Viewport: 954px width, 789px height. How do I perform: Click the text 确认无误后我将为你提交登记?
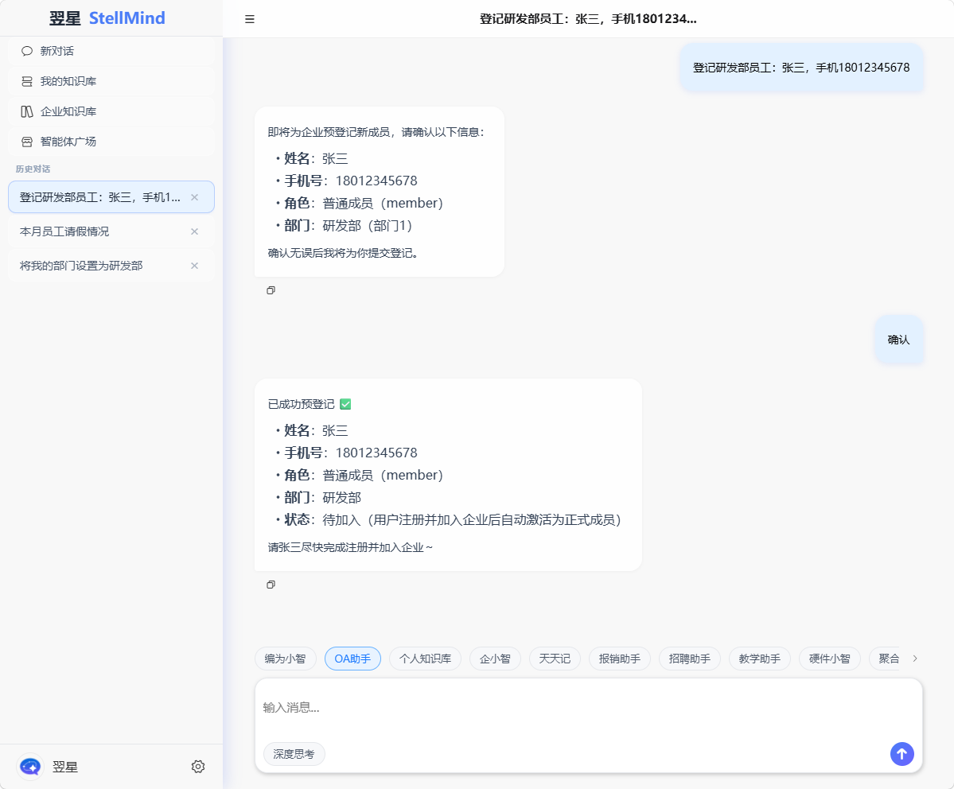344,253
